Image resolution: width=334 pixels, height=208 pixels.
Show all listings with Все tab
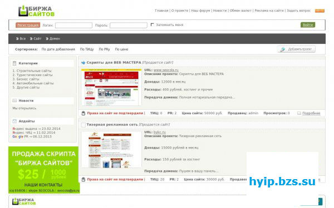click(21, 39)
